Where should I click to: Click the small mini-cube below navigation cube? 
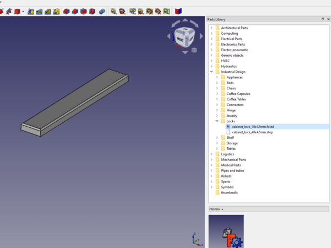(x=194, y=50)
